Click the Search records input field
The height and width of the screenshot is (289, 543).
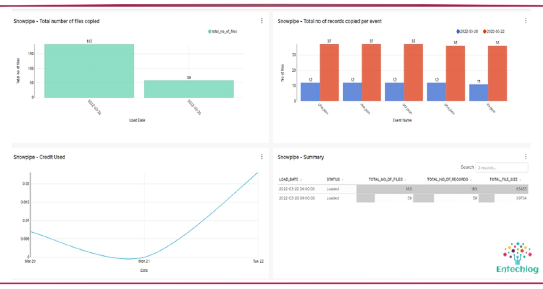point(501,167)
